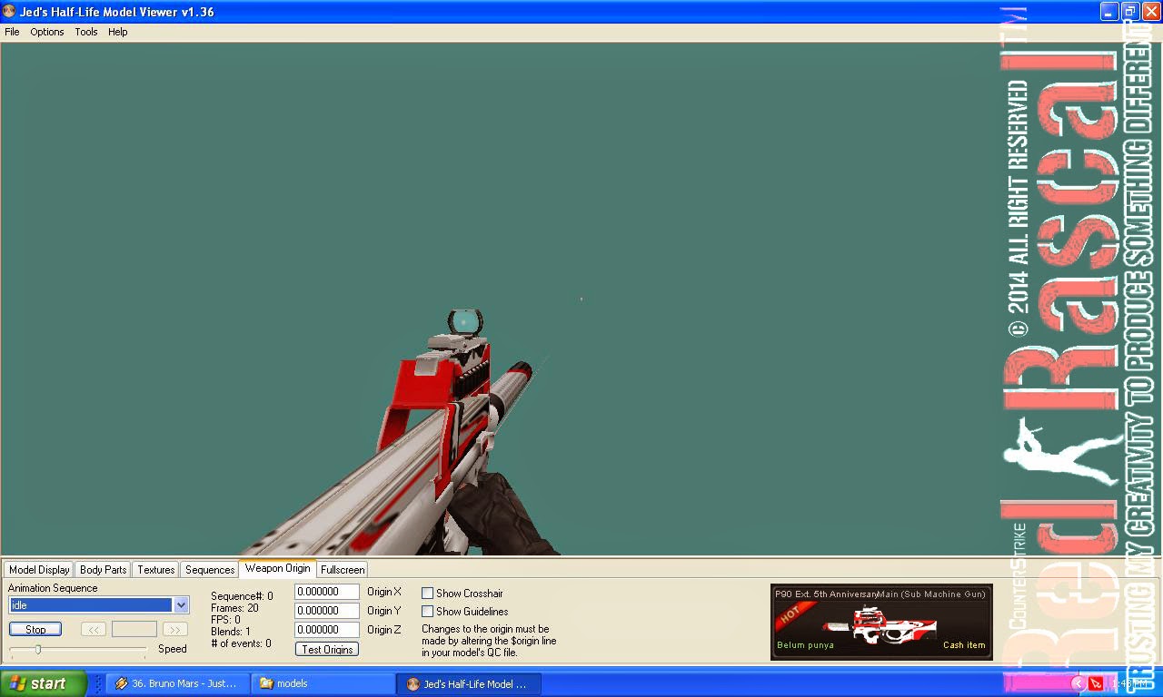Click the Stop animation button

(35, 629)
